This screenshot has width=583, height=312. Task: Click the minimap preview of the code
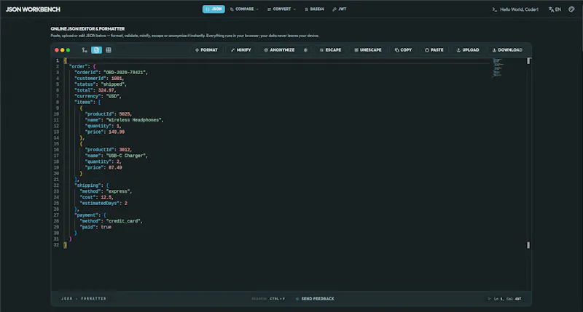click(497, 68)
